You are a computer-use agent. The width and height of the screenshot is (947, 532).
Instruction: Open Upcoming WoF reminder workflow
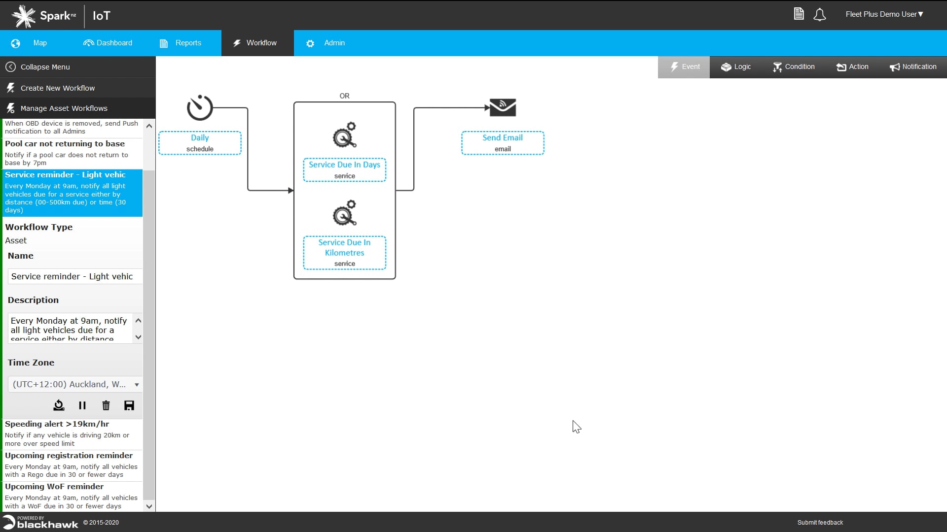(x=73, y=496)
